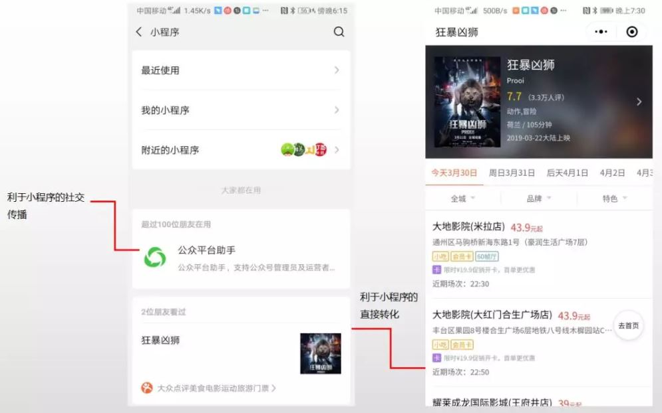Close mini-program with the target circle icon
This screenshot has width=662, height=413.
[x=631, y=32]
